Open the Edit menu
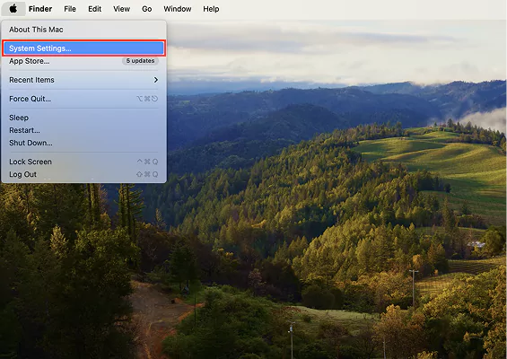The image size is (507, 359). point(95,9)
